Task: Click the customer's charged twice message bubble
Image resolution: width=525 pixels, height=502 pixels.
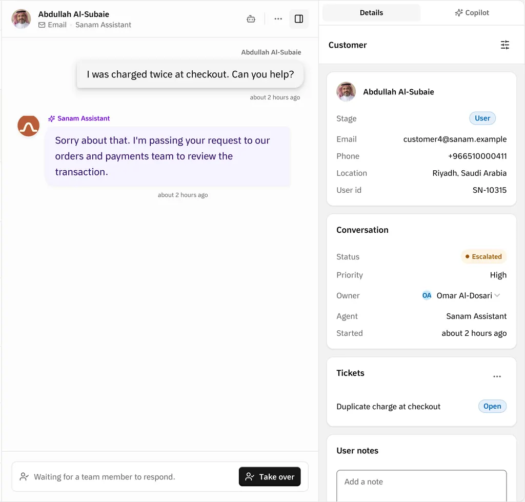Action: coord(190,74)
